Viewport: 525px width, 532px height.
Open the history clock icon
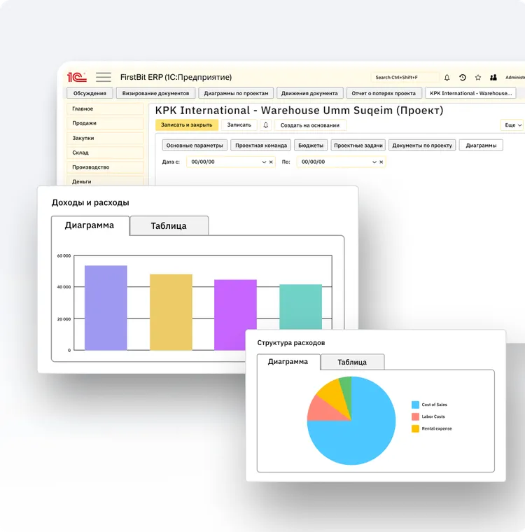463,78
